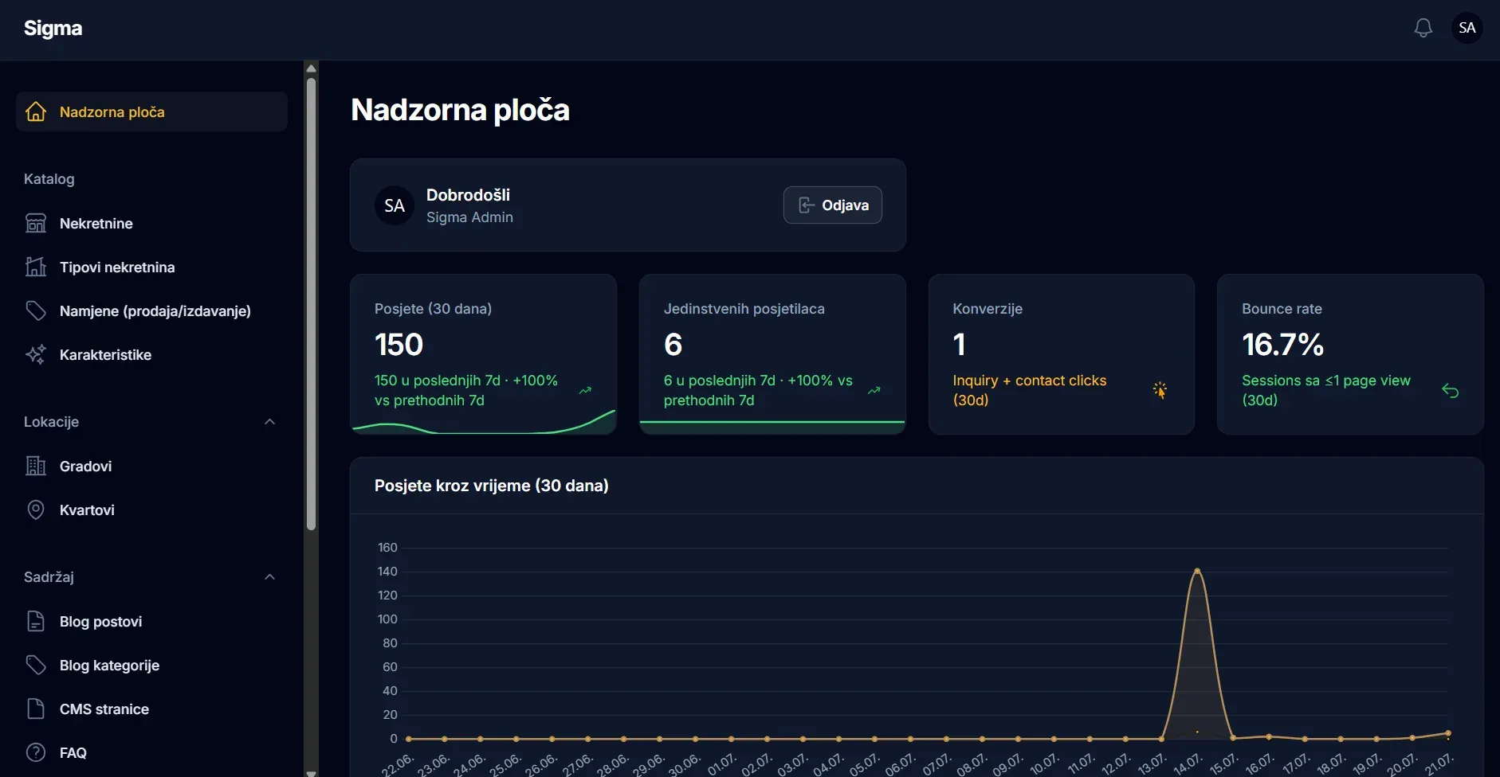The image size is (1500, 777).
Task: Click the Sessions sa ≤1 page view text
Action: pyautogui.click(x=1326, y=390)
